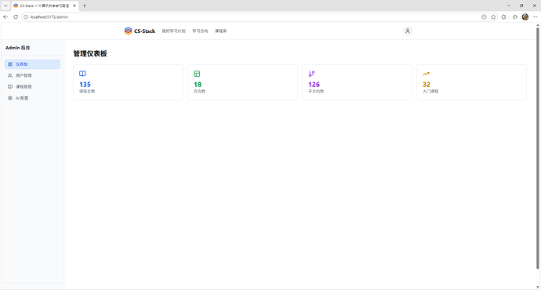541x290 pixels.
Task: Open 课程管理 in the admin sidebar
Action: pos(32,86)
